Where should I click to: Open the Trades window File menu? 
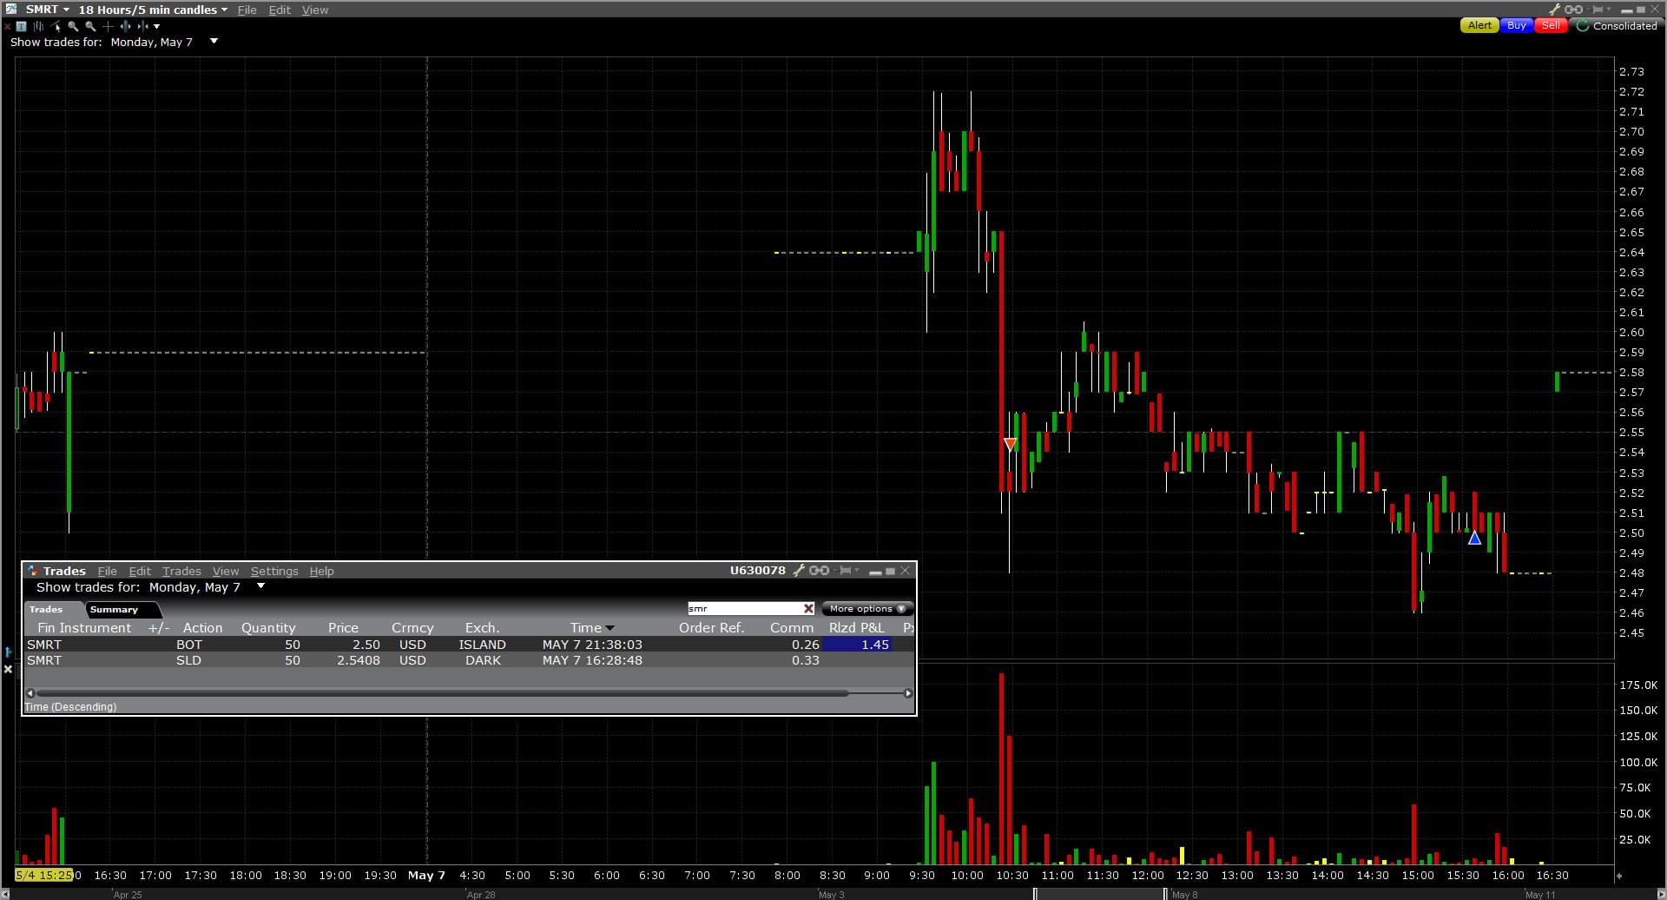[x=107, y=571]
